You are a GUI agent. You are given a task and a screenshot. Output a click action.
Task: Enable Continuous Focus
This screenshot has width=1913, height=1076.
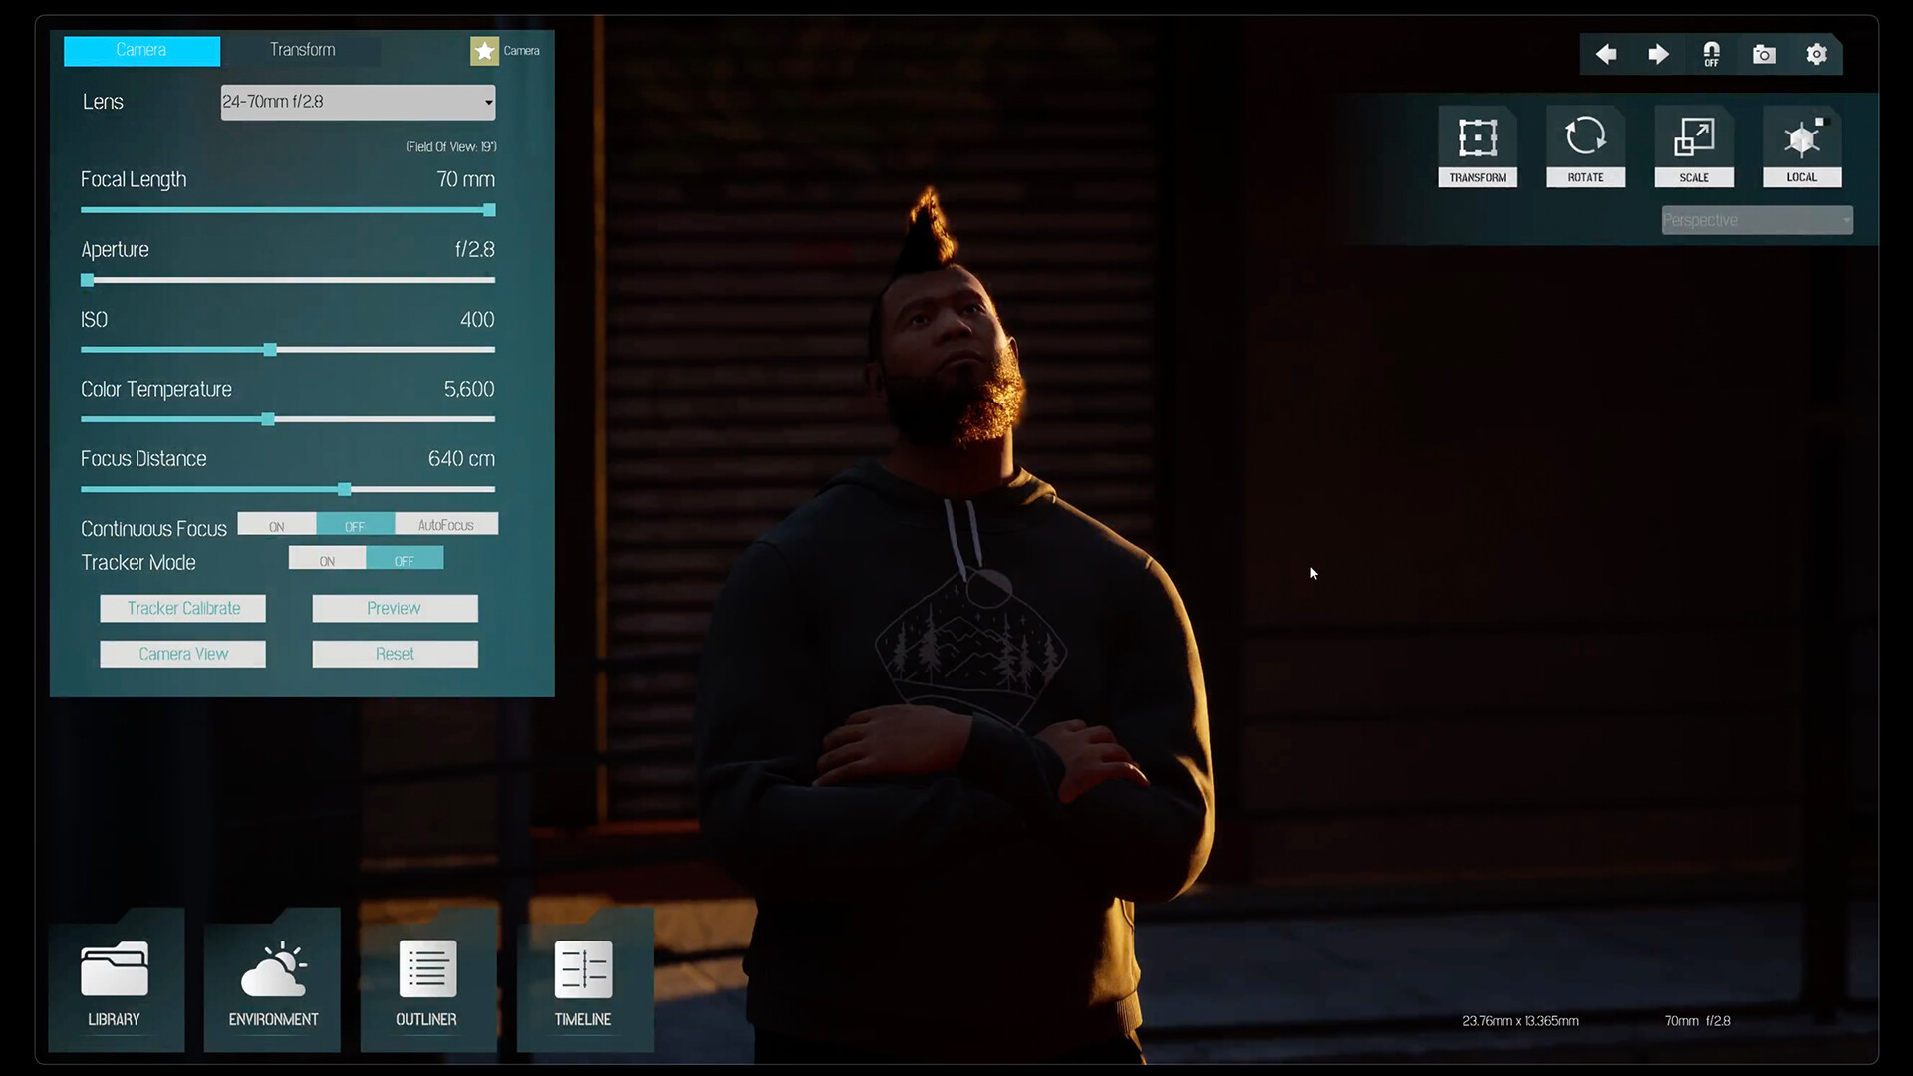pos(277,524)
